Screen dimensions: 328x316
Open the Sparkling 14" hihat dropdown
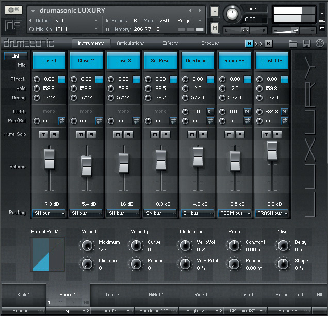156,311
